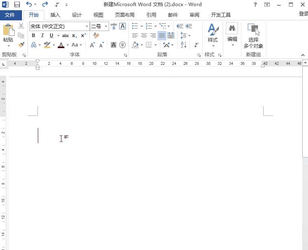
Task: Open the font size dropdown
Action: pyautogui.click(x=106, y=26)
